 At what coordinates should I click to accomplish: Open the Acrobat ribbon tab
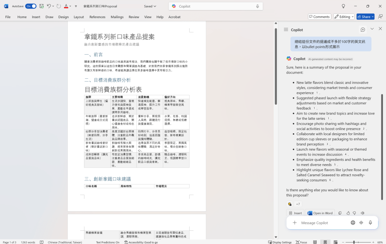[x=174, y=17]
